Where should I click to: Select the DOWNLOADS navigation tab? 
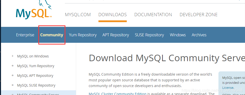[x=112, y=15]
